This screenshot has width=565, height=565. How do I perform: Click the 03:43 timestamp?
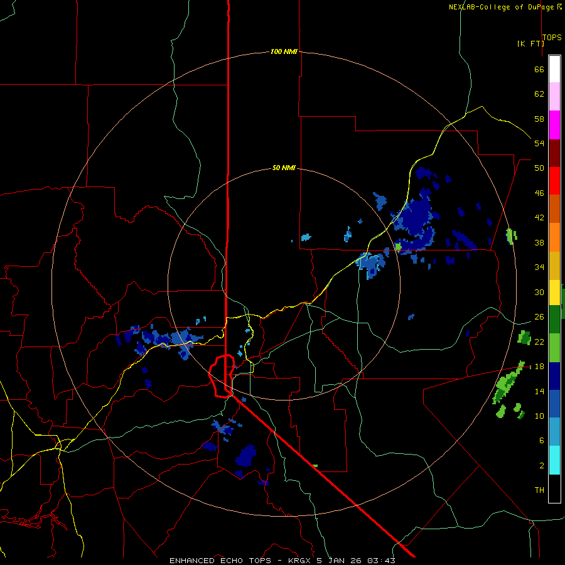coord(381,561)
